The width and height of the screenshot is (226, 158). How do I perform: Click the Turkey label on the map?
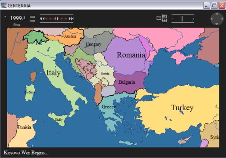coord(182,108)
